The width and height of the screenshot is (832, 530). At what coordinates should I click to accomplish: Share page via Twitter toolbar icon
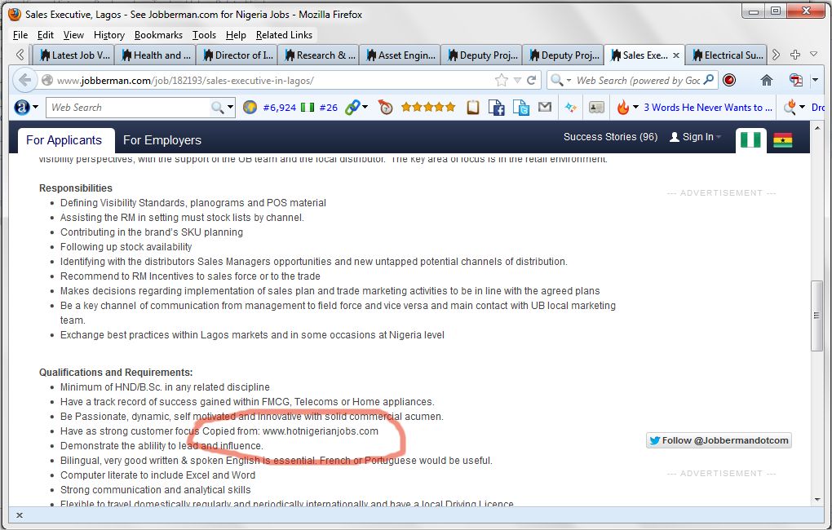(521, 108)
